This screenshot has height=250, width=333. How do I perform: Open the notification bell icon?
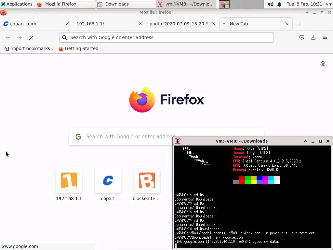pos(279,4)
